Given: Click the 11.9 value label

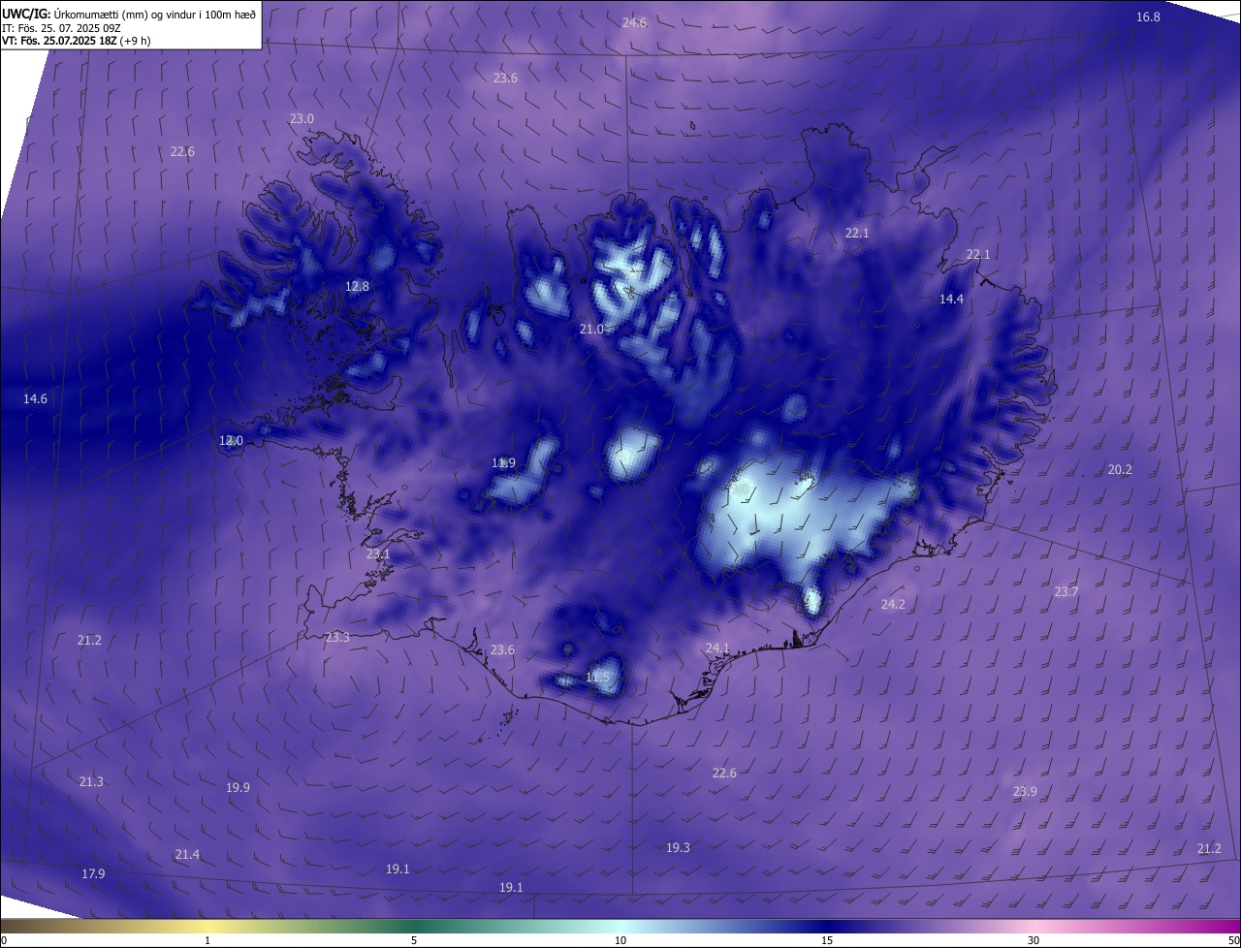Looking at the screenshot, I should click(x=503, y=462).
